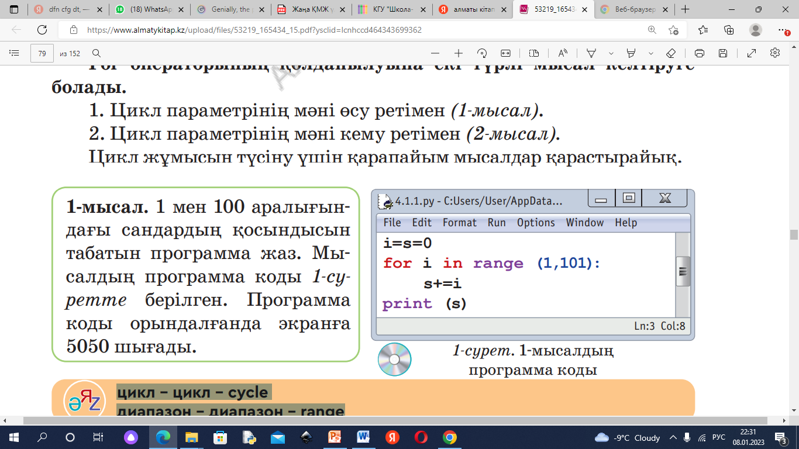Print the PDF document

(700, 53)
